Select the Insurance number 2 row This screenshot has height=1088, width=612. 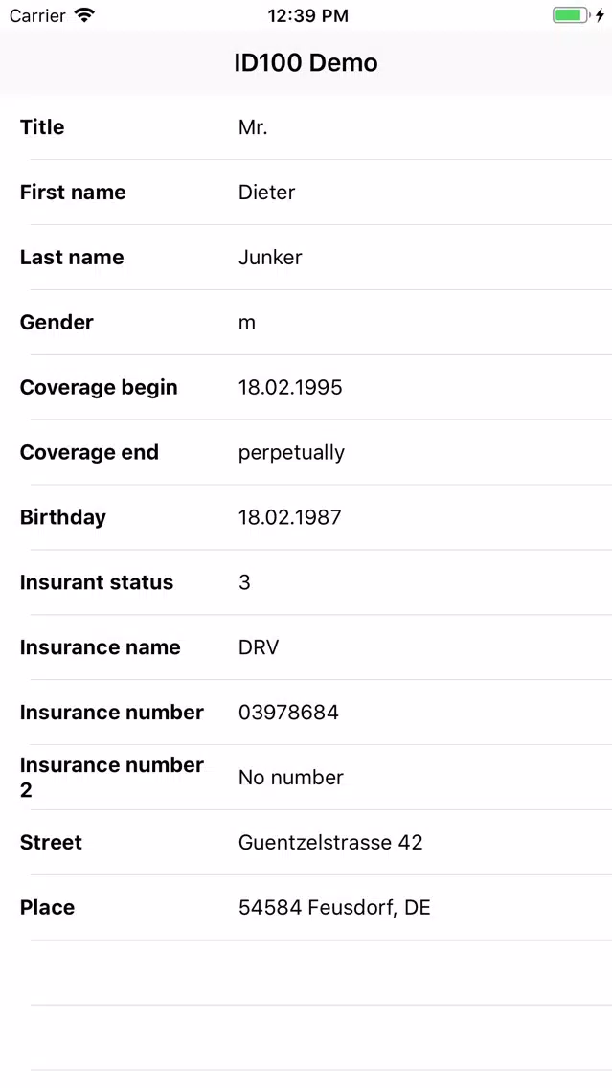click(306, 778)
